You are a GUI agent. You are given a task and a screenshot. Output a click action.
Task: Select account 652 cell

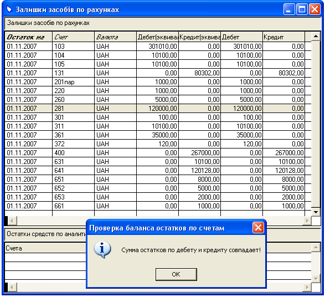74,188
